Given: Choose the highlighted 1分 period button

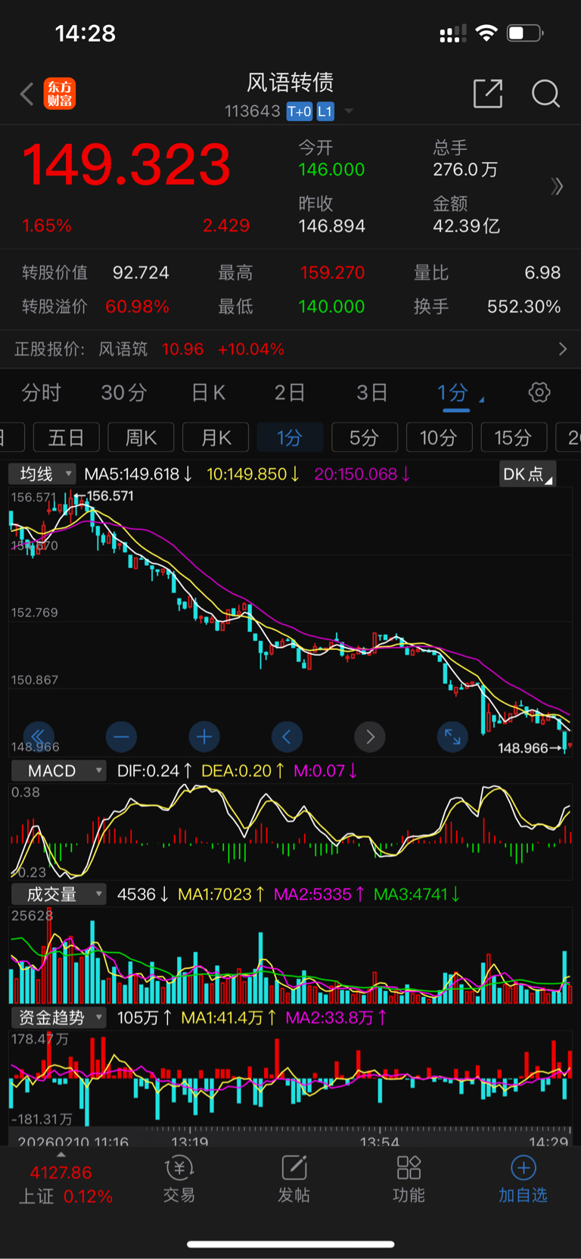Looking at the screenshot, I should click(x=290, y=438).
